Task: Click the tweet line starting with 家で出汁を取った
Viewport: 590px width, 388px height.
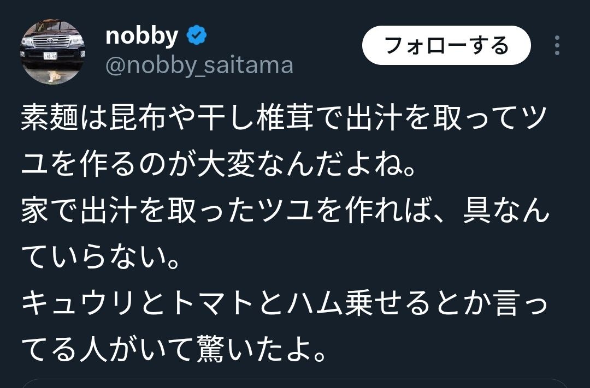Action: (x=284, y=211)
